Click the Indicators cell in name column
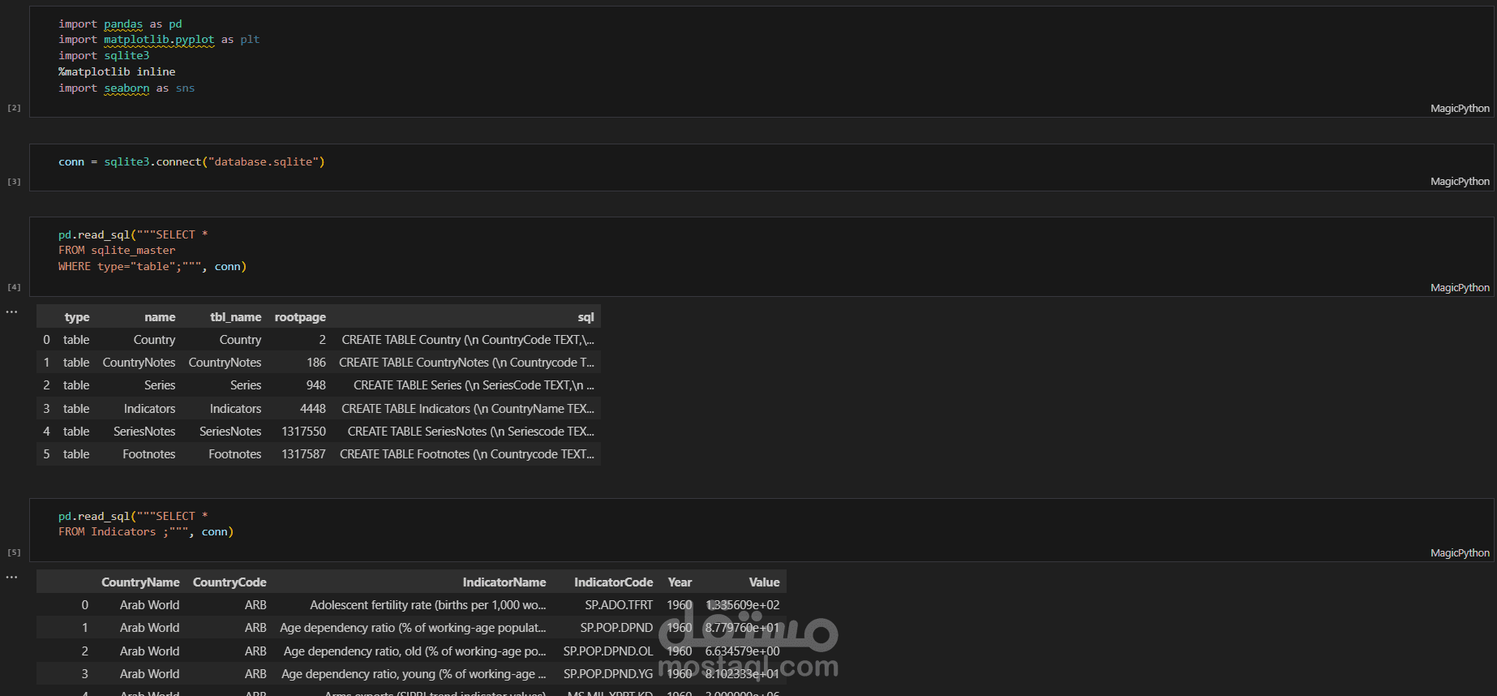This screenshot has height=696, width=1497. tap(149, 409)
